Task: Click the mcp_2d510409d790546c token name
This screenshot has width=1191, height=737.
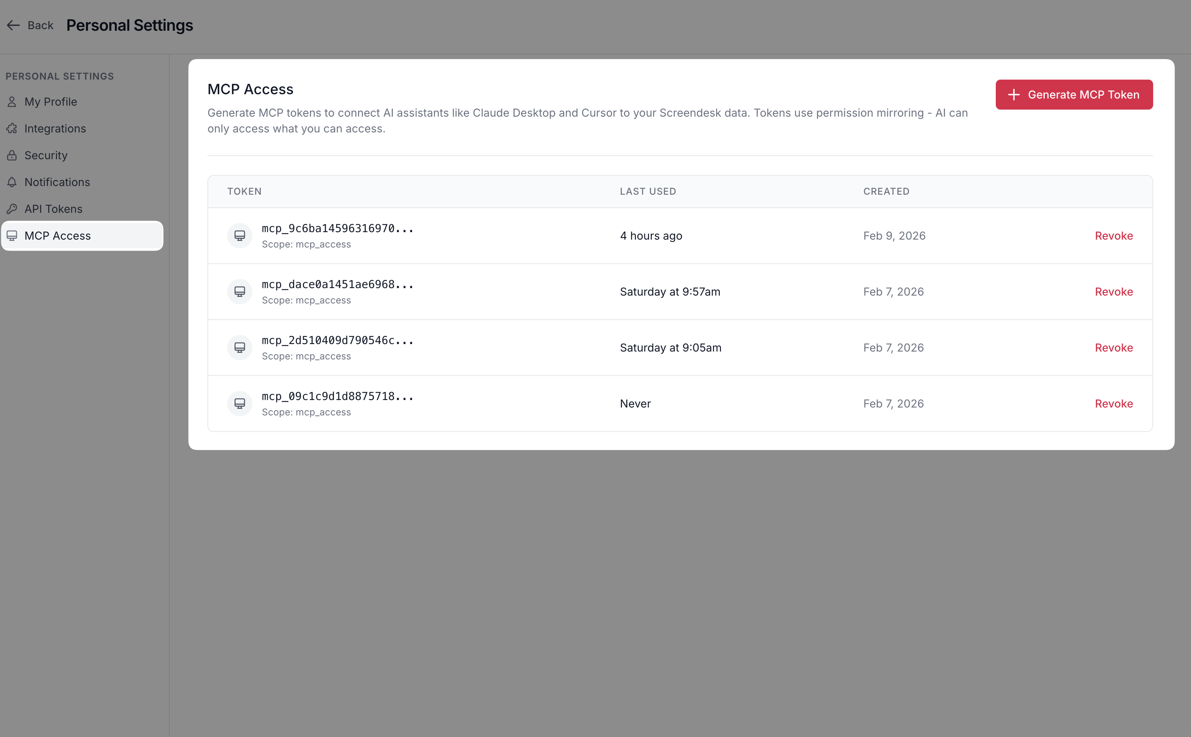Action: click(x=338, y=340)
